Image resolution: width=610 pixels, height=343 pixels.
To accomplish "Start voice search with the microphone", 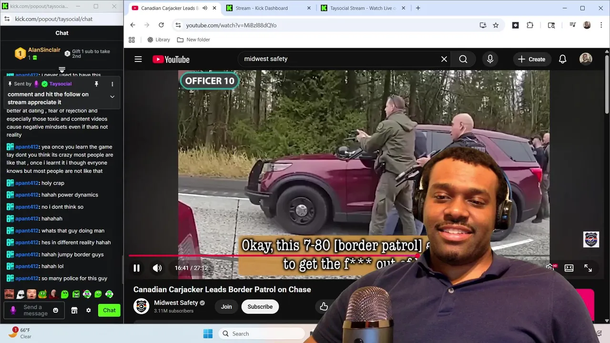I will point(490,59).
